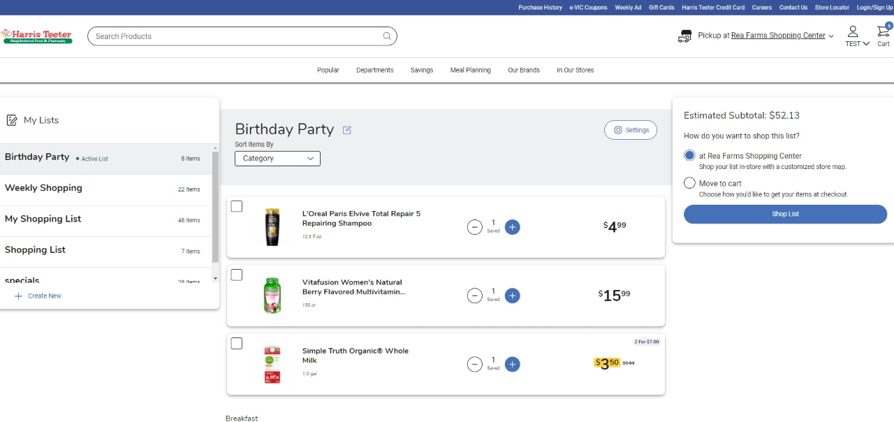The height and width of the screenshot is (422, 894).
Task: Increase Simple Truth milk quantity
Action: click(513, 364)
